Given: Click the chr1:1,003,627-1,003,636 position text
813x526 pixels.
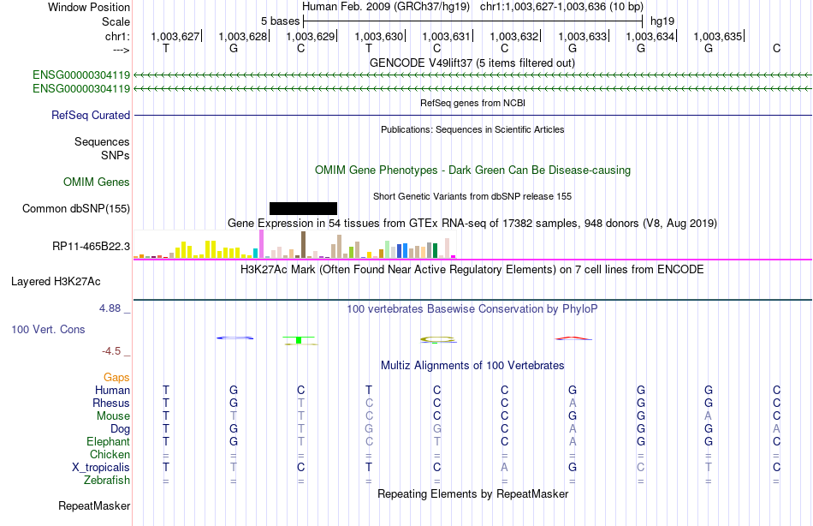Looking at the screenshot, I should (x=562, y=7).
